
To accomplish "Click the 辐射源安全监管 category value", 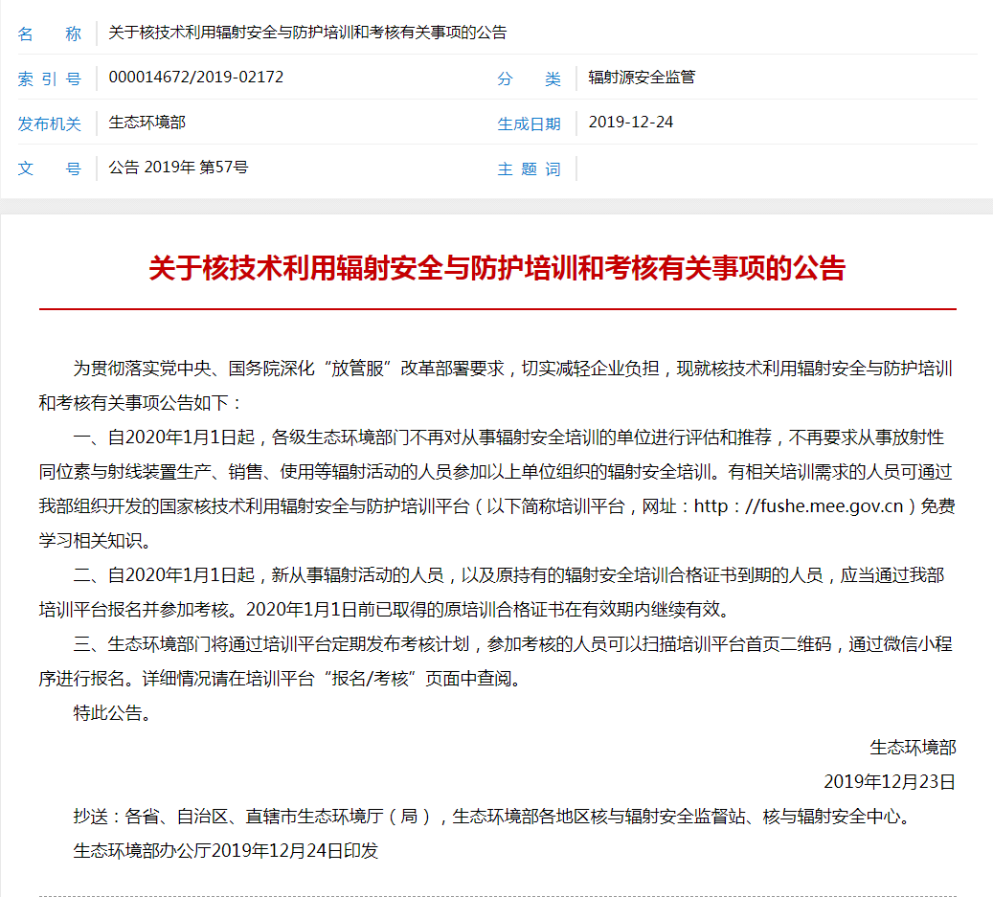I will 642,78.
